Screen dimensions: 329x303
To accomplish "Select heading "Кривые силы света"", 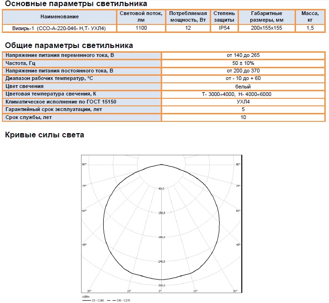I will (44, 135).
